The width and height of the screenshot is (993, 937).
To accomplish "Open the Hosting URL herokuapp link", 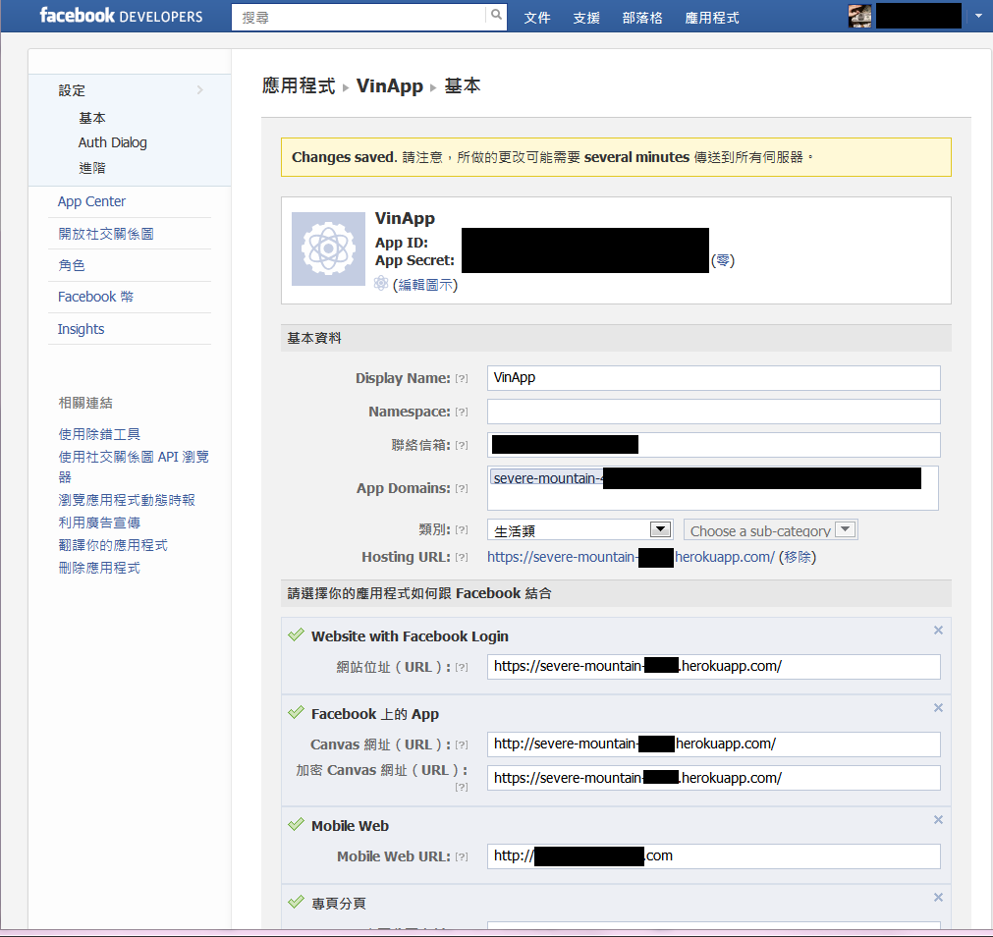I will coord(631,557).
